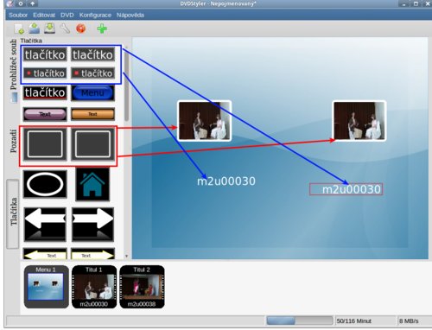Switch to the Tlačítka side tab
The height and width of the screenshot is (330, 432).
(13, 213)
